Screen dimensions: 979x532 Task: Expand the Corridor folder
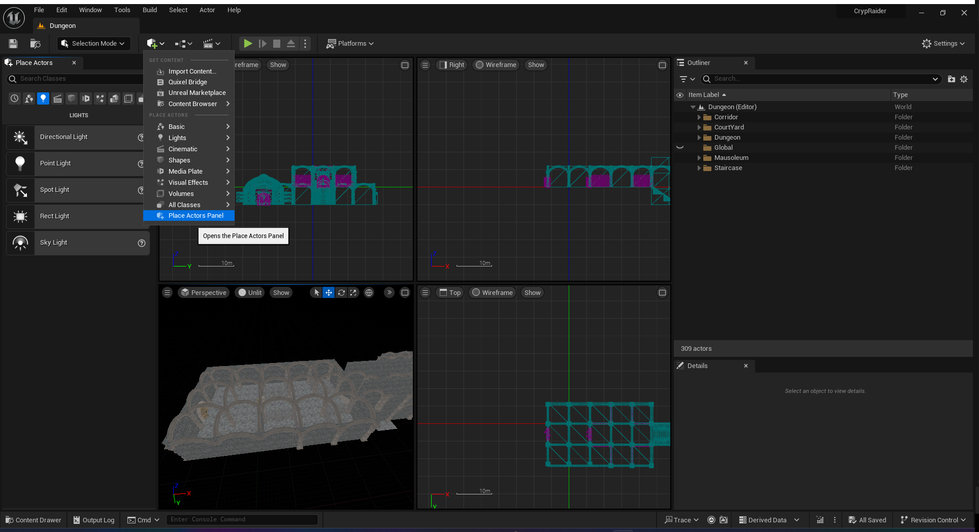[699, 117]
